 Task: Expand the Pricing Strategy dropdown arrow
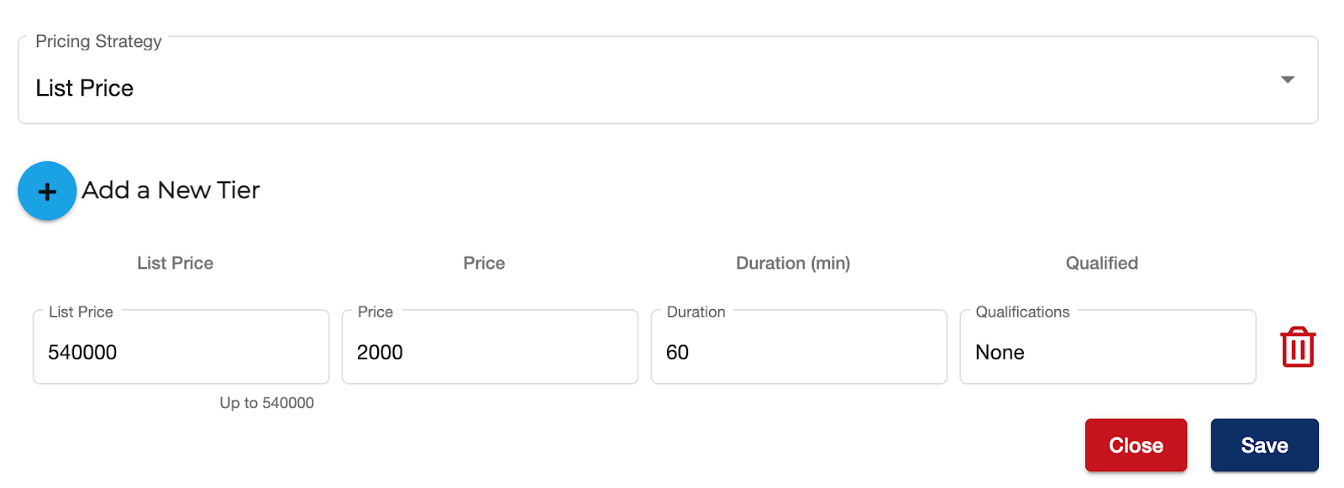click(x=1287, y=80)
